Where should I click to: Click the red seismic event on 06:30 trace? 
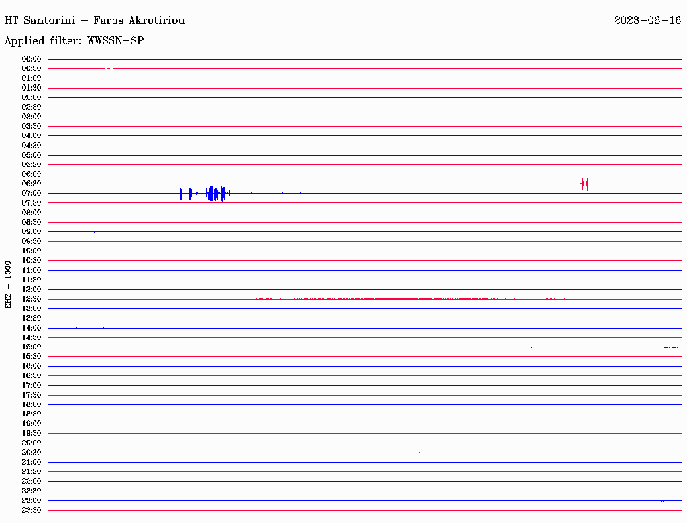584,184
